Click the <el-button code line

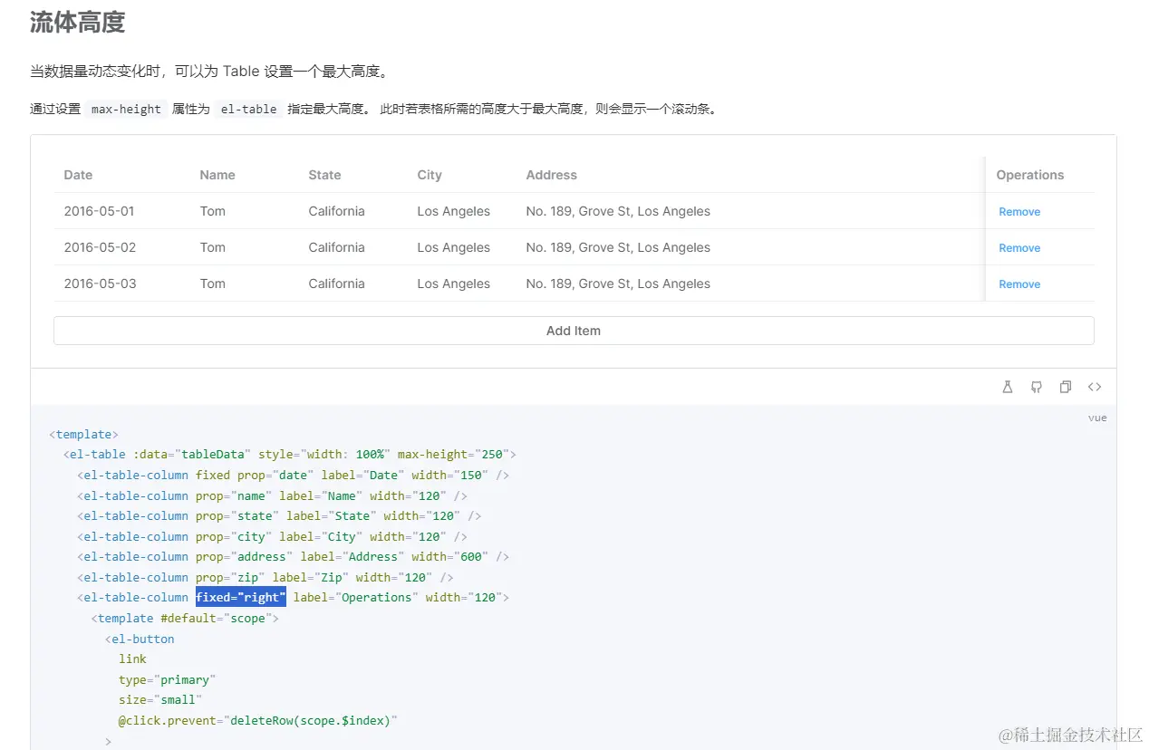click(x=140, y=639)
